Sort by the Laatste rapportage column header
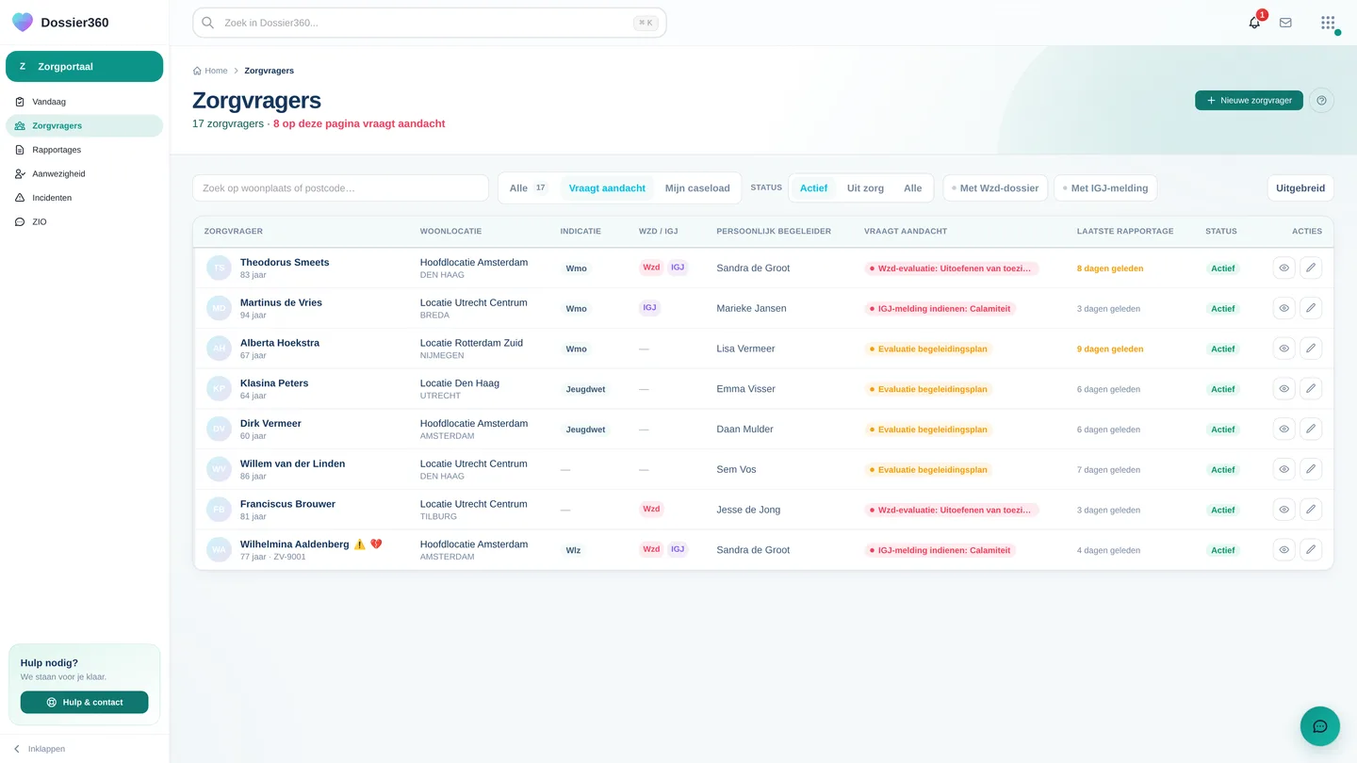Screen dimensions: 1357x763 [1125, 231]
